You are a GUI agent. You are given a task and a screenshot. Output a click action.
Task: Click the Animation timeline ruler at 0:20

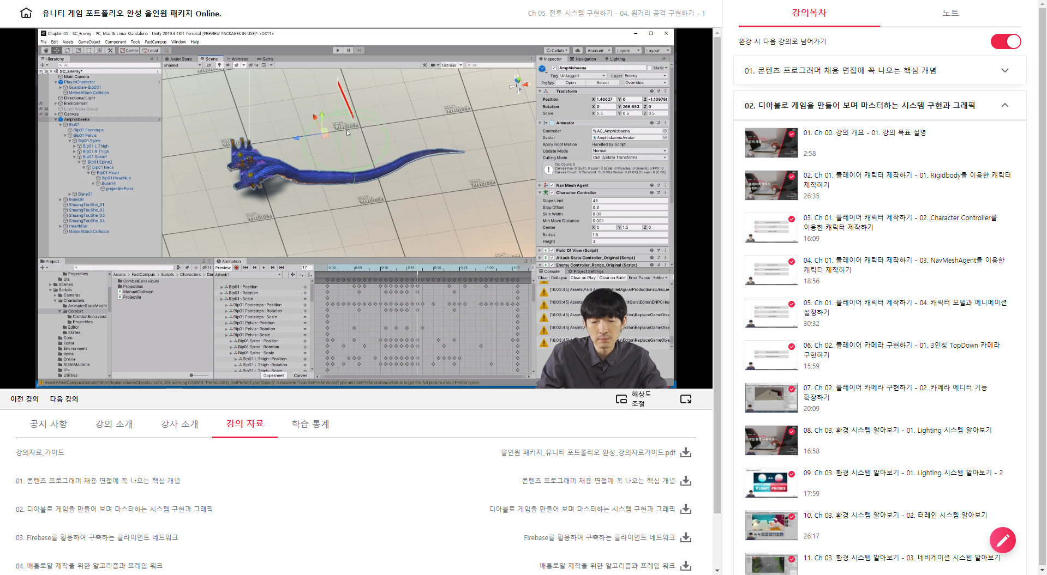tap(437, 268)
